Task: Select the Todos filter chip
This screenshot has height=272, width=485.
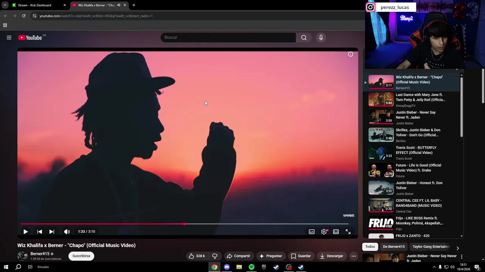Action: point(370,247)
